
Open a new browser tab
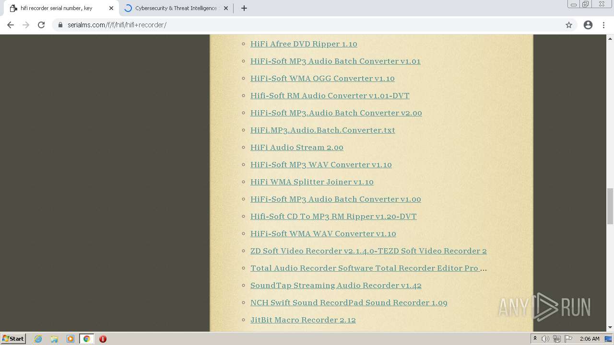coord(244,8)
